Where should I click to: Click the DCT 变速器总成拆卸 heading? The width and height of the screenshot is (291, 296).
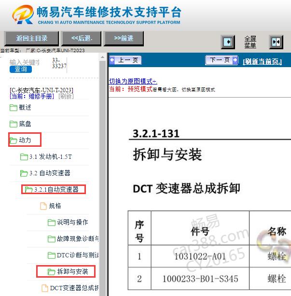click(186, 188)
